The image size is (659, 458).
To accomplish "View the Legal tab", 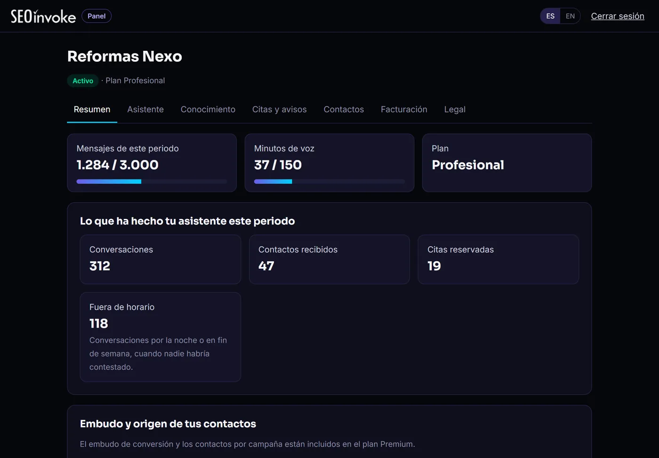I will 455,109.
